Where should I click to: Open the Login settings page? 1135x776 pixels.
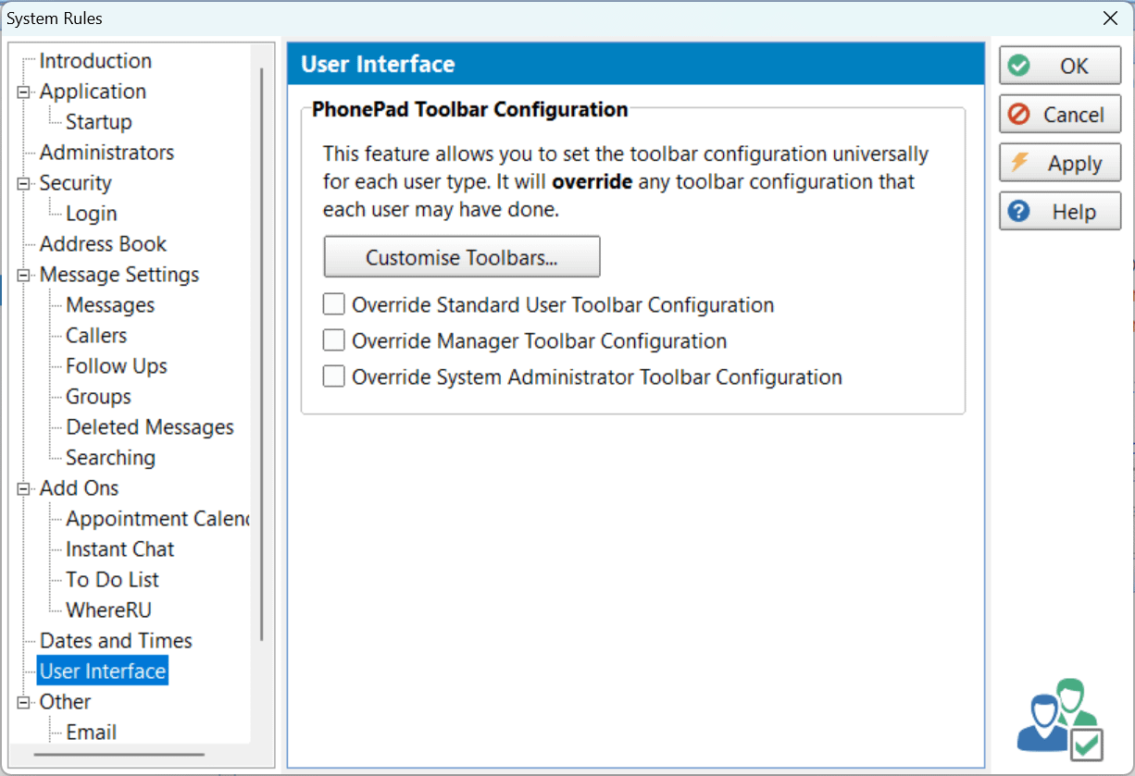tap(91, 214)
